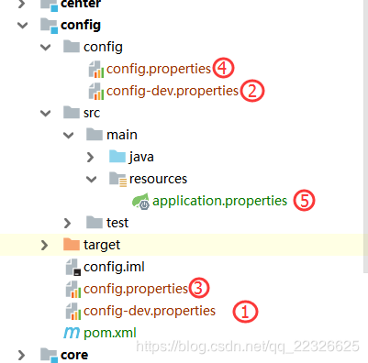Click the gray config subfolder icon

[x=72, y=47]
